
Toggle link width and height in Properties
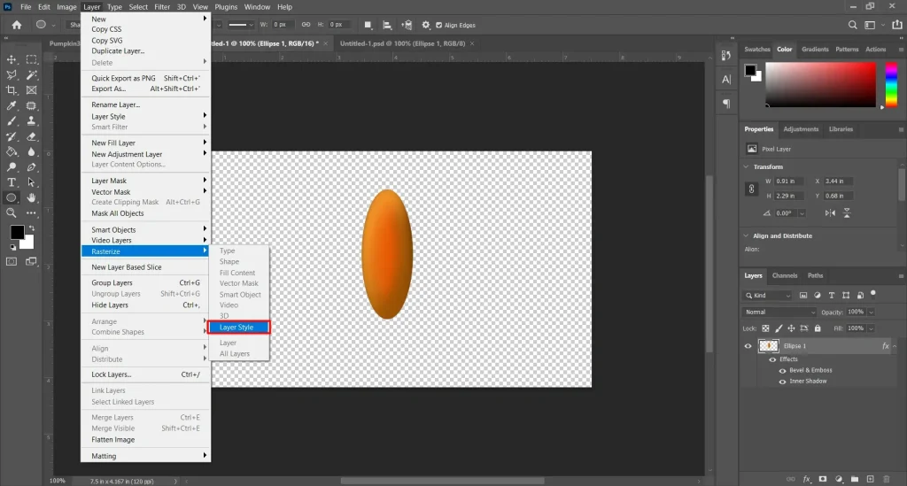pyautogui.click(x=751, y=189)
